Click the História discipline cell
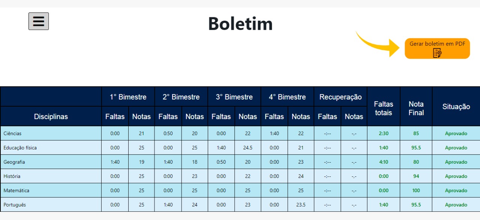The image size is (480, 220). pos(12,176)
